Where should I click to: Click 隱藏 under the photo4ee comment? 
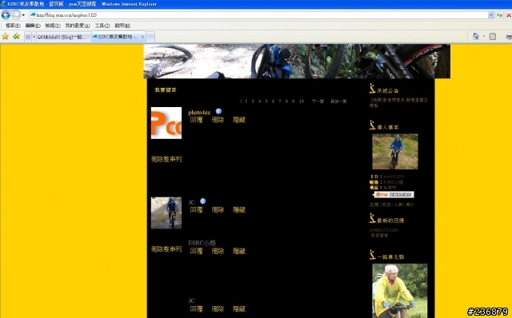pyautogui.click(x=239, y=120)
